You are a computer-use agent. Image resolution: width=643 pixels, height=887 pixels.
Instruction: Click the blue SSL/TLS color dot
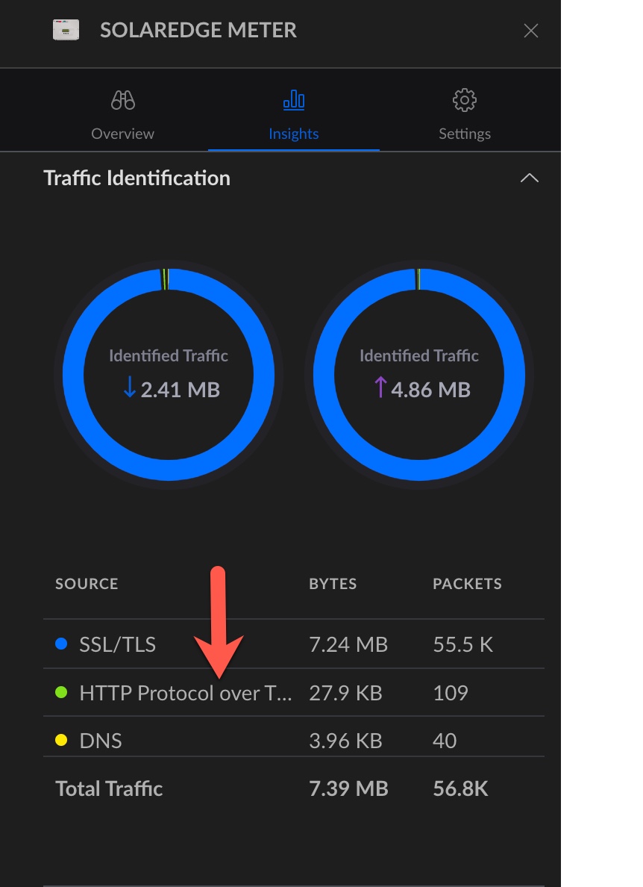(61, 644)
